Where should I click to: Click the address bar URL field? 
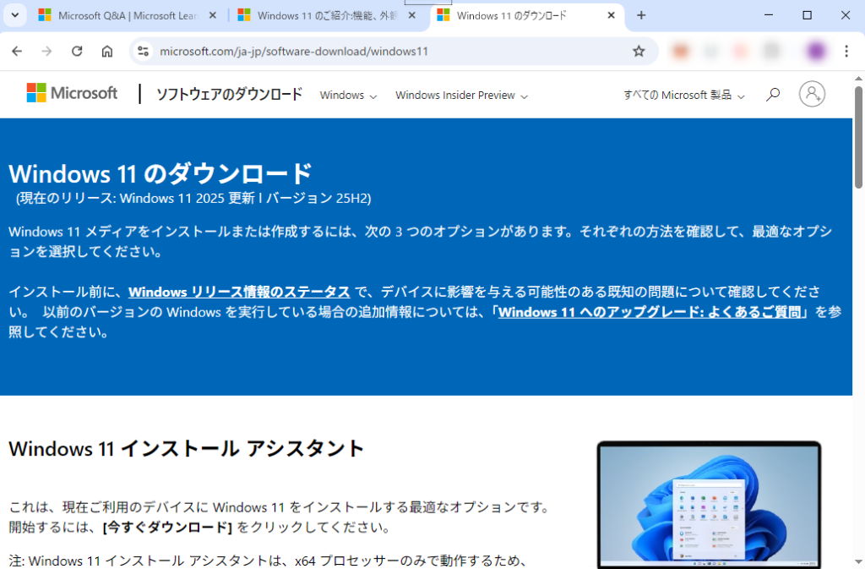[x=380, y=51]
